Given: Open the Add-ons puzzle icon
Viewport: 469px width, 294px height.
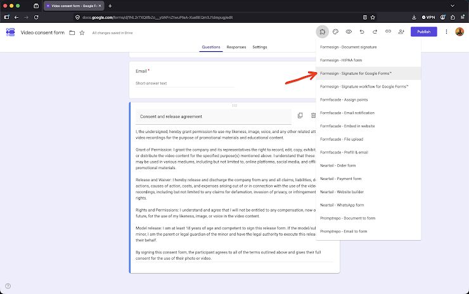Looking at the screenshot, I should point(322,32).
